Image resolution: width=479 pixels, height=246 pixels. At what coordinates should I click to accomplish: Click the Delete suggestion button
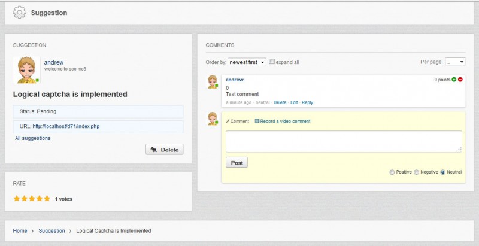164,150
